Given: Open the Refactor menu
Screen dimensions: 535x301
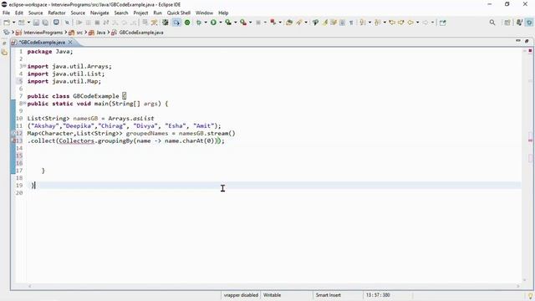Looking at the screenshot, I should coord(57,13).
